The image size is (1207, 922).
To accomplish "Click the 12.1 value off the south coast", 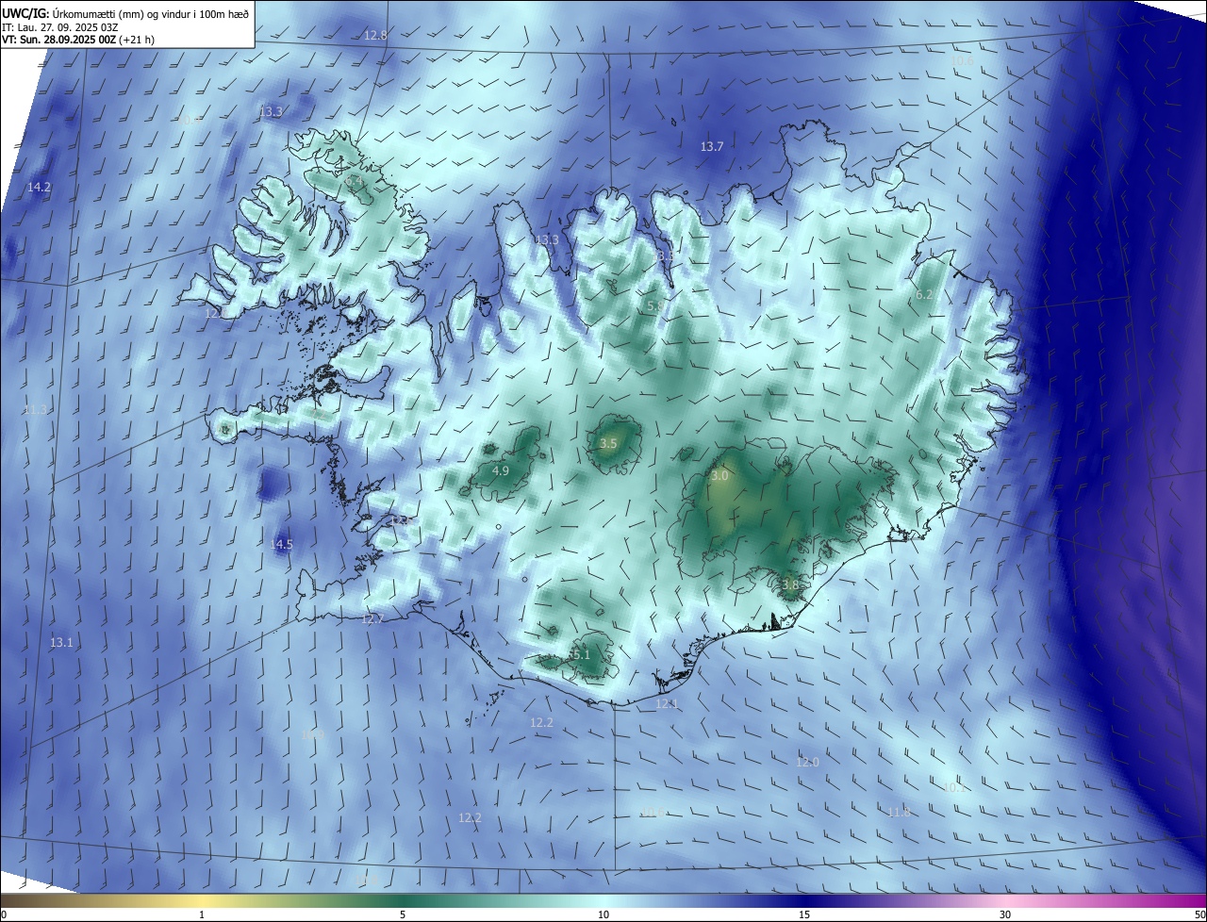I will [x=667, y=704].
